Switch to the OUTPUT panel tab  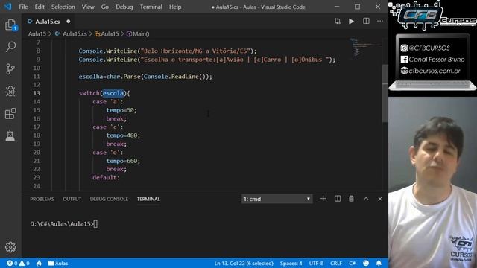72,199
